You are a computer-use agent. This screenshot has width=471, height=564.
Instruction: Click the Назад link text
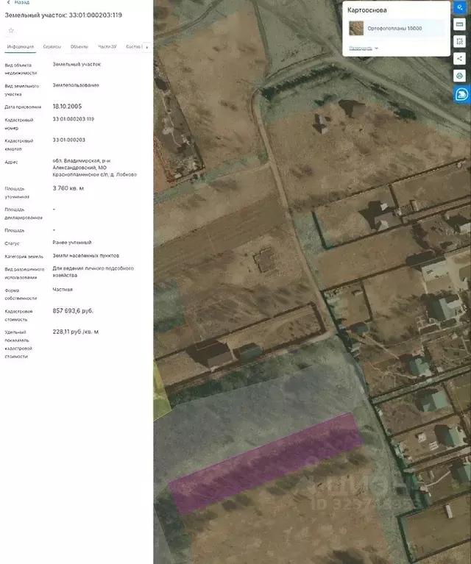pos(21,3)
